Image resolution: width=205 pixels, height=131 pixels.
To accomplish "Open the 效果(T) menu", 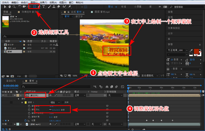I will (43, 2).
